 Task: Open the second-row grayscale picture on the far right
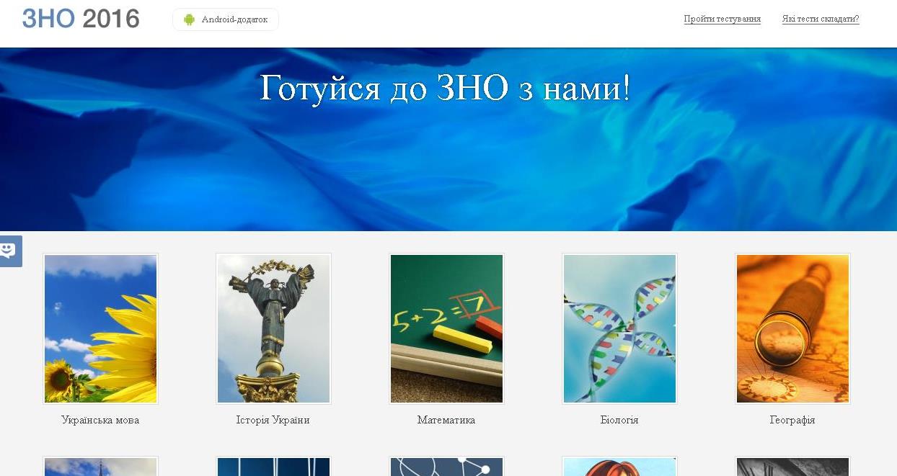[x=792, y=466]
